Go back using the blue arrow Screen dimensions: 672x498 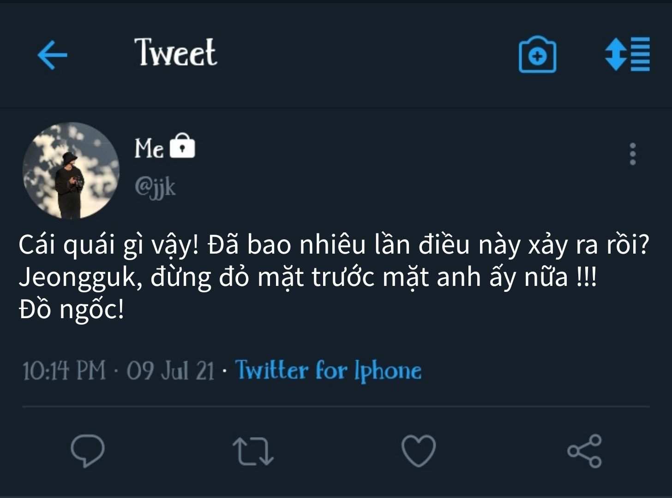pyautogui.click(x=52, y=55)
